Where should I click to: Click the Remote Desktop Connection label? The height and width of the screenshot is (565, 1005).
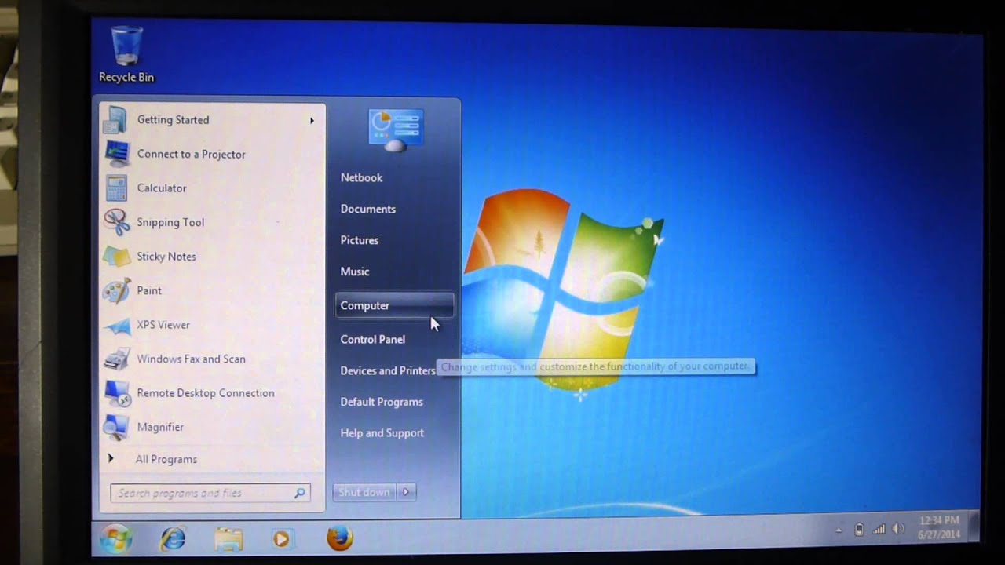pos(205,393)
